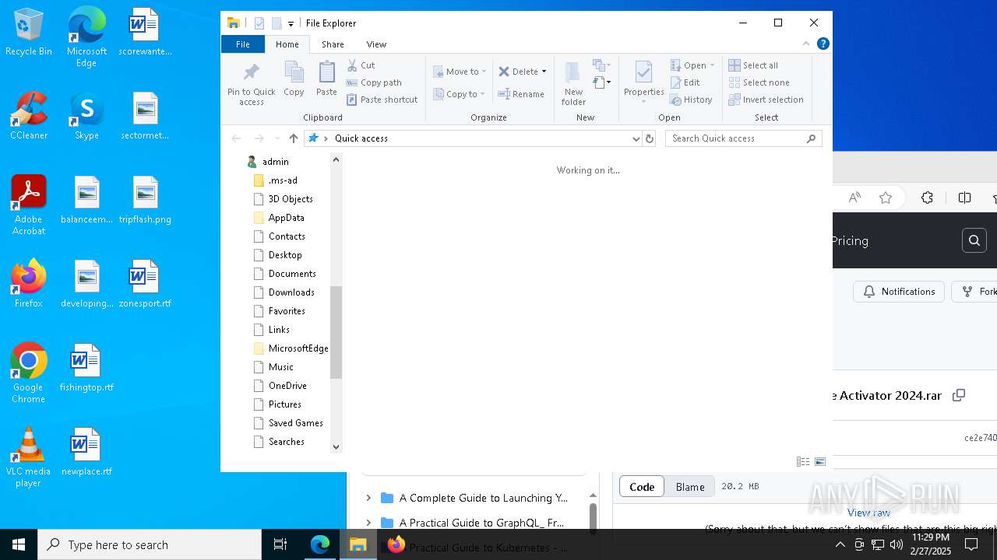Click Rename in Organize group
The height and width of the screenshot is (560, 997).
pyautogui.click(x=521, y=94)
